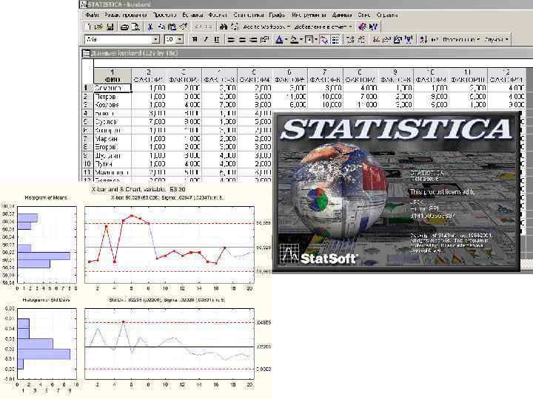Activate the Format Painter brush icon
533x399 pixels.
184,27
